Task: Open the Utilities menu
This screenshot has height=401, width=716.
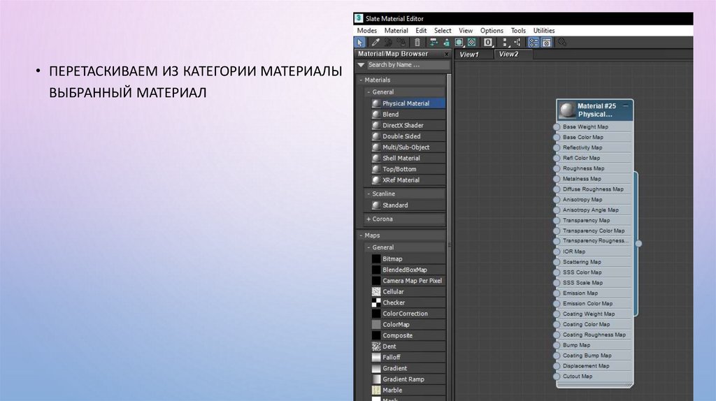Action: 544,31
